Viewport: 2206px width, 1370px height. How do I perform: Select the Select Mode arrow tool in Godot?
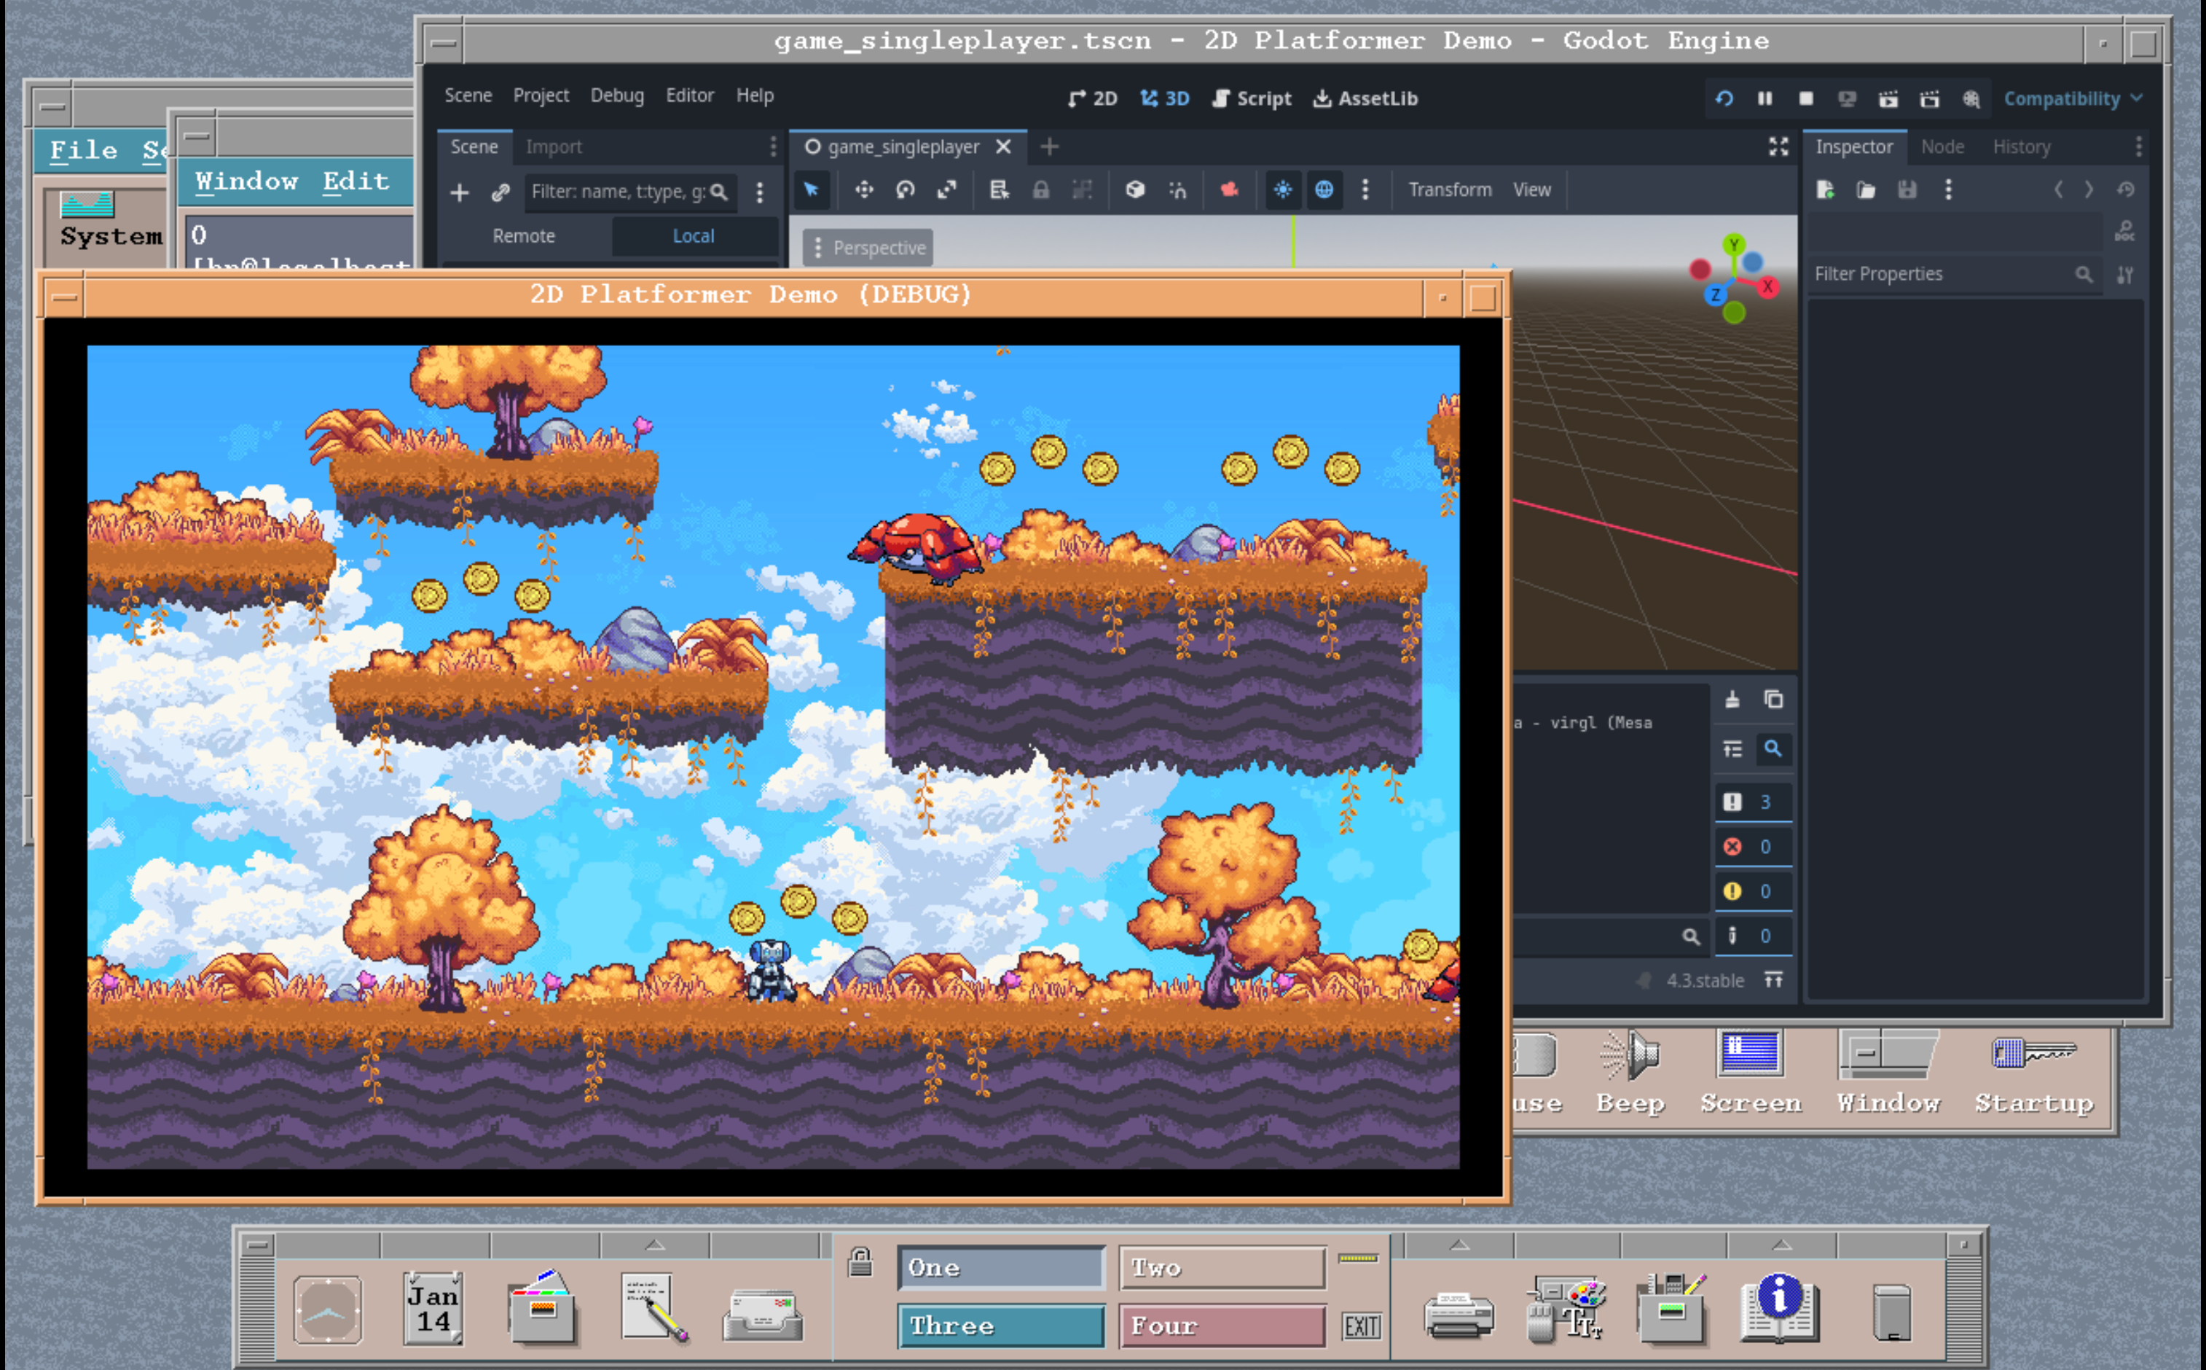(811, 189)
